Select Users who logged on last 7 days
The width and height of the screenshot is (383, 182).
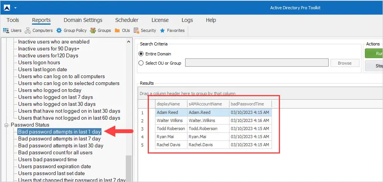point(56,97)
